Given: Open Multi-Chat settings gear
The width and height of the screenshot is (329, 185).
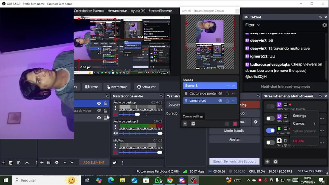Looking at the screenshot, I should tap(325, 25).
